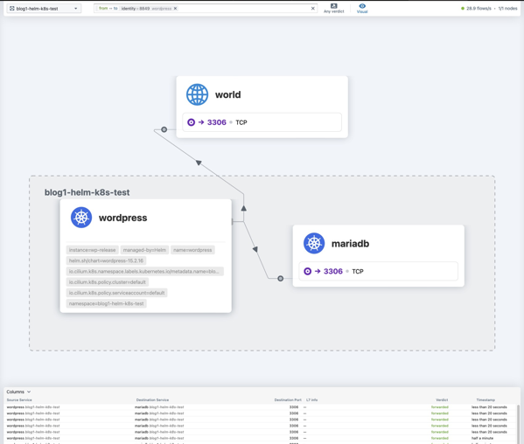Viewport: 524px width, 444px height.
Task: Click the managed-by=Helm label
Action: click(144, 250)
